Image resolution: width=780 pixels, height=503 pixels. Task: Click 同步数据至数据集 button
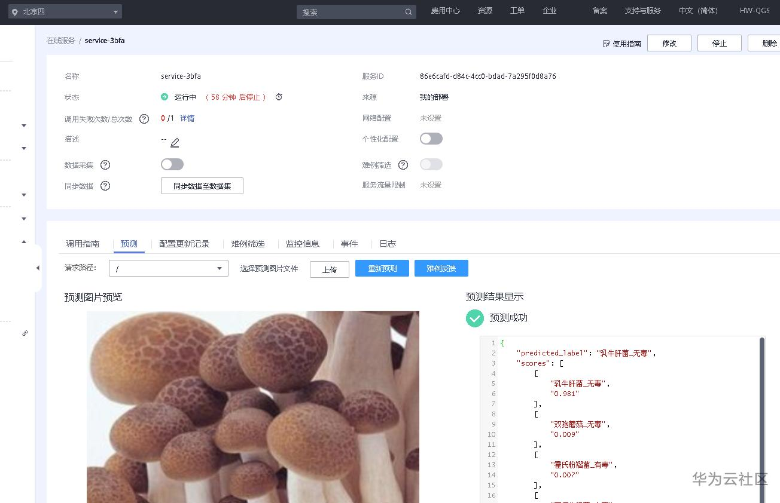coord(202,186)
